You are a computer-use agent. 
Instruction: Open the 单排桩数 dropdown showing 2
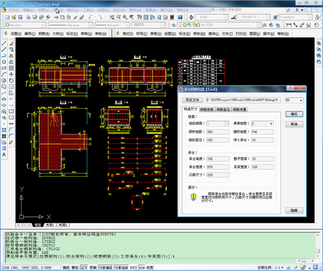click(x=270, y=123)
